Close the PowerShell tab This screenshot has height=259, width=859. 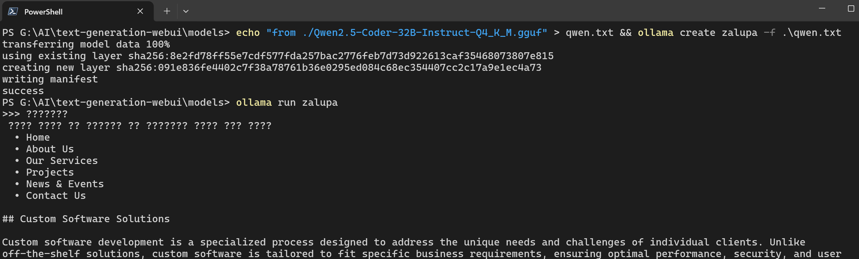140,11
